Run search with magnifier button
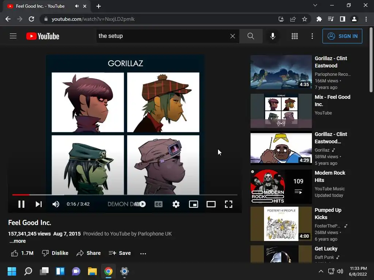 point(251,36)
